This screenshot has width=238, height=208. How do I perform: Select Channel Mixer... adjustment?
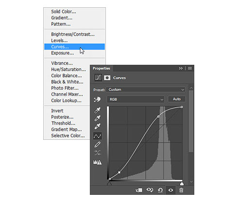tap(67, 94)
